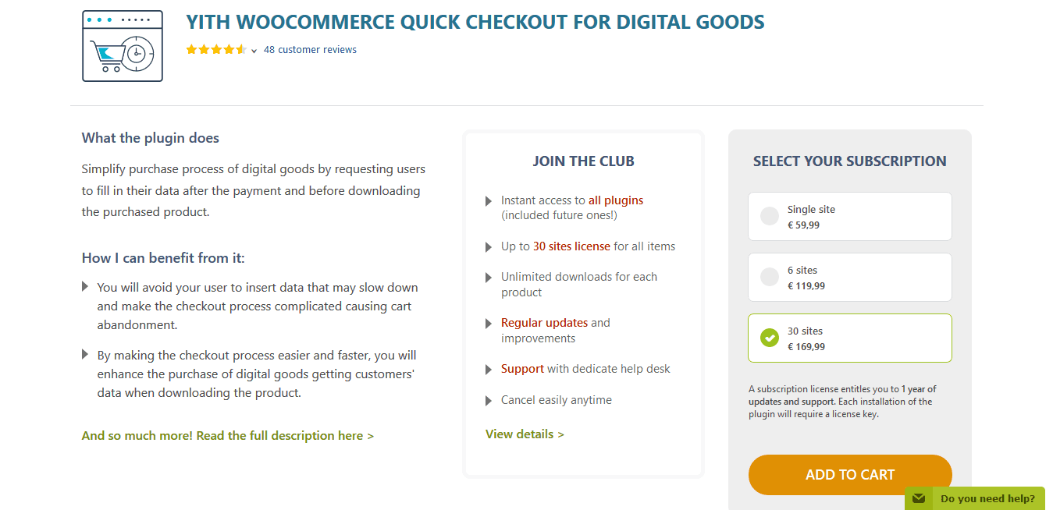
Task: Click the arrow bullet beside 'Support with dedicate help desk'
Action: pos(489,370)
